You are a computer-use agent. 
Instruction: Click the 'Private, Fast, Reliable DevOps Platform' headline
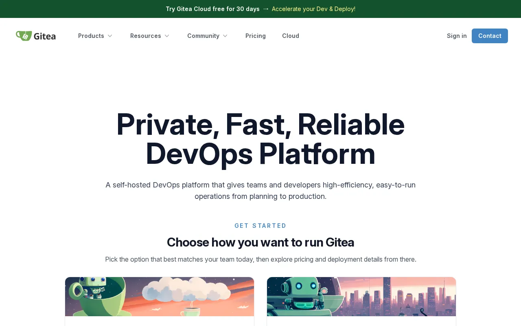(x=260, y=139)
